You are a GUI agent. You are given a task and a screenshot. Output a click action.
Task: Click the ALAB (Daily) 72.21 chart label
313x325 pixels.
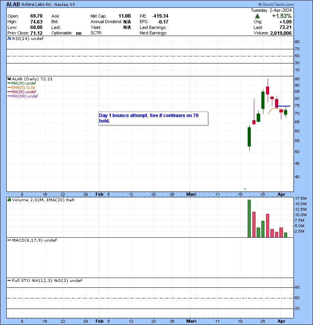point(32,79)
